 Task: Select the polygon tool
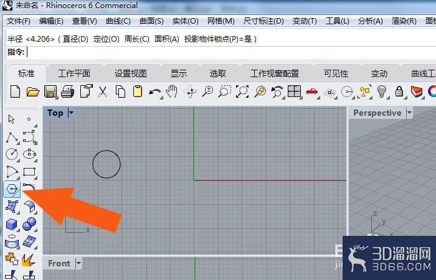12,189
